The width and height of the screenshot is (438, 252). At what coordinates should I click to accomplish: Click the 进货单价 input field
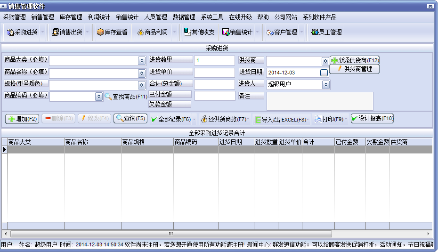tap(214, 73)
